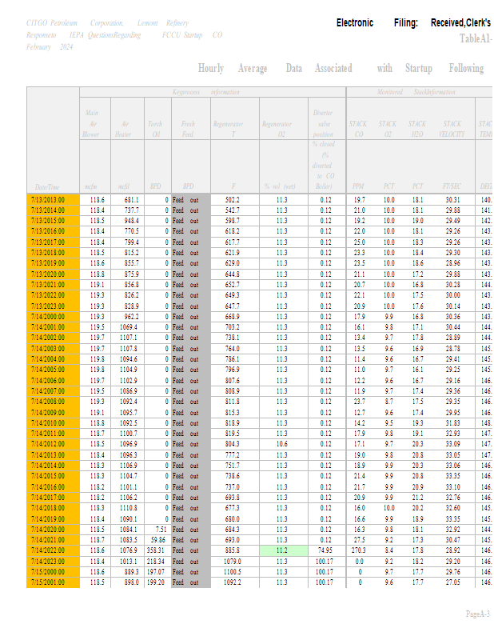Screen dimensions: 494x640
Task: Select the Main Air Blower column header
Action: (x=94, y=124)
